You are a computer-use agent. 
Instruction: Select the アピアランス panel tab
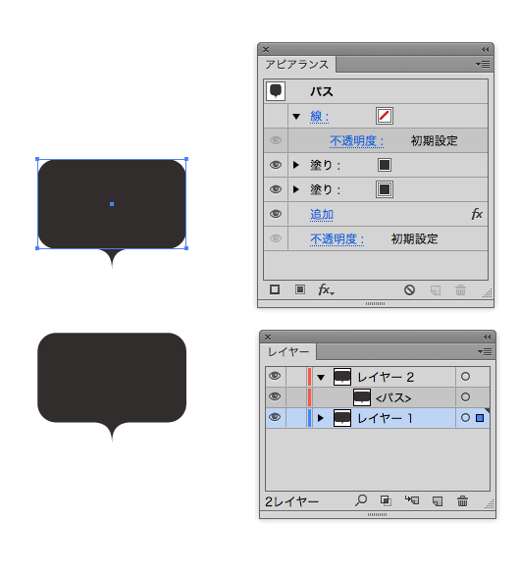[297, 65]
